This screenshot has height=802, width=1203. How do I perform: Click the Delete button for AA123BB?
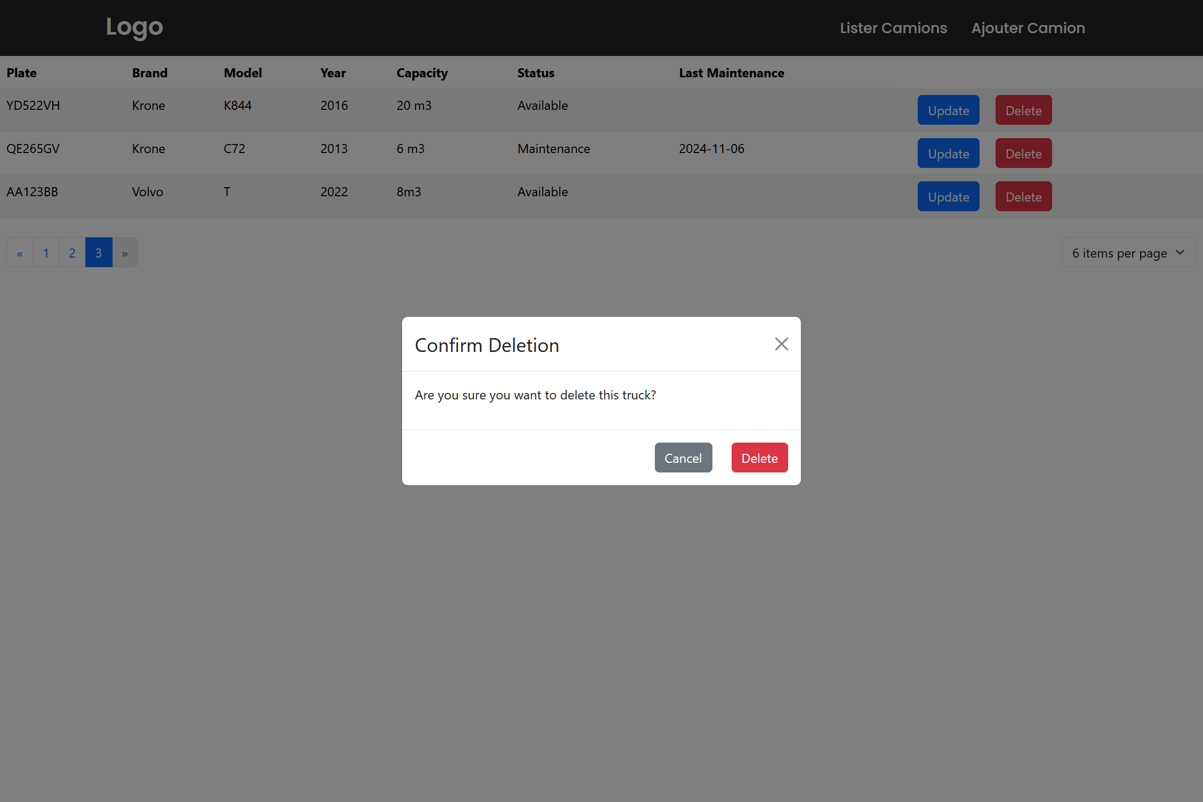1023,196
